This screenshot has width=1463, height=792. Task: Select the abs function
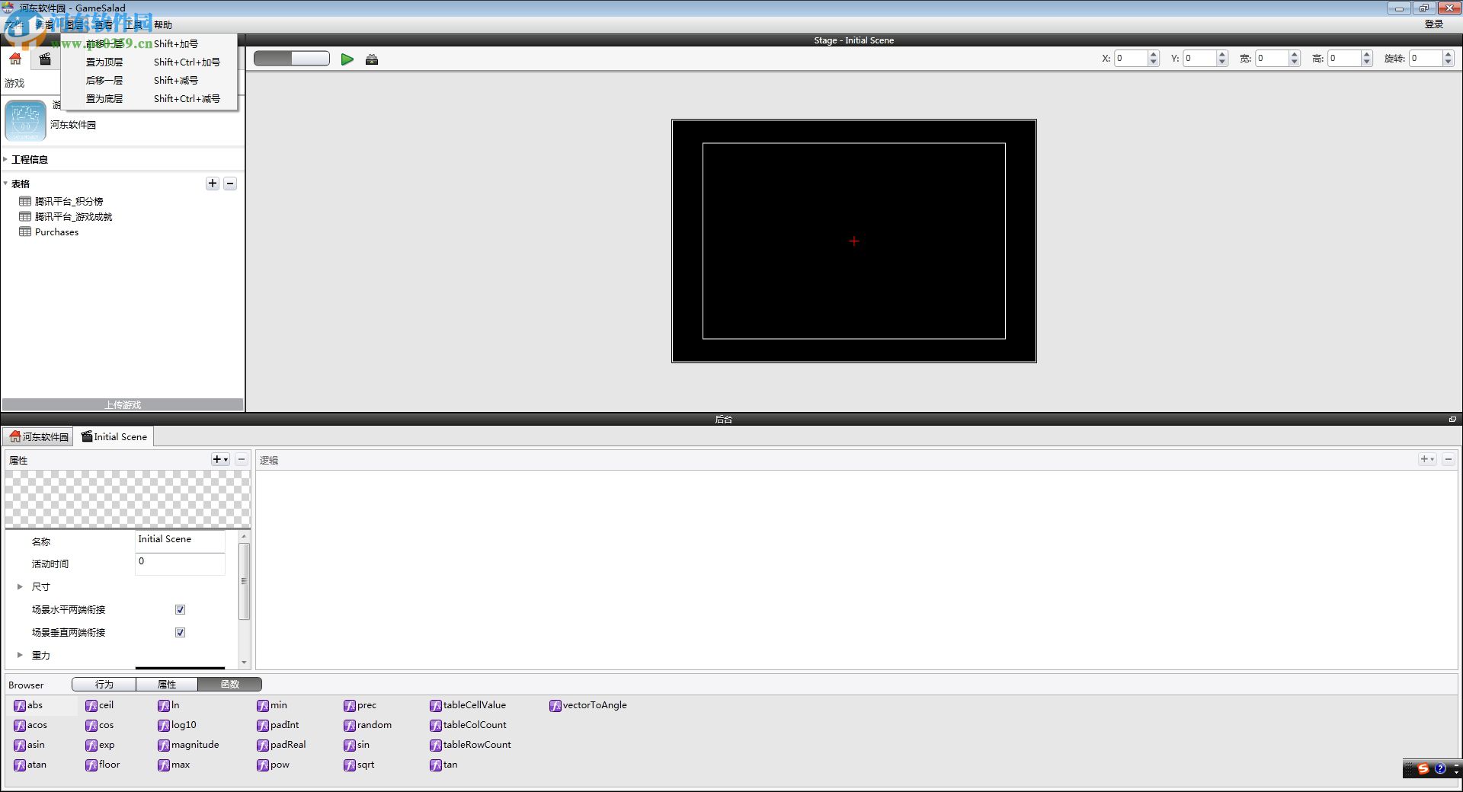28,705
